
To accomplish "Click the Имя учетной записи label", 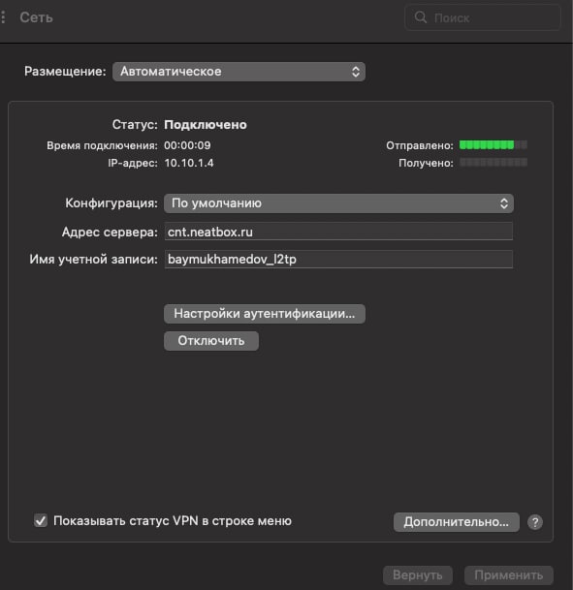I will pyautogui.click(x=94, y=260).
